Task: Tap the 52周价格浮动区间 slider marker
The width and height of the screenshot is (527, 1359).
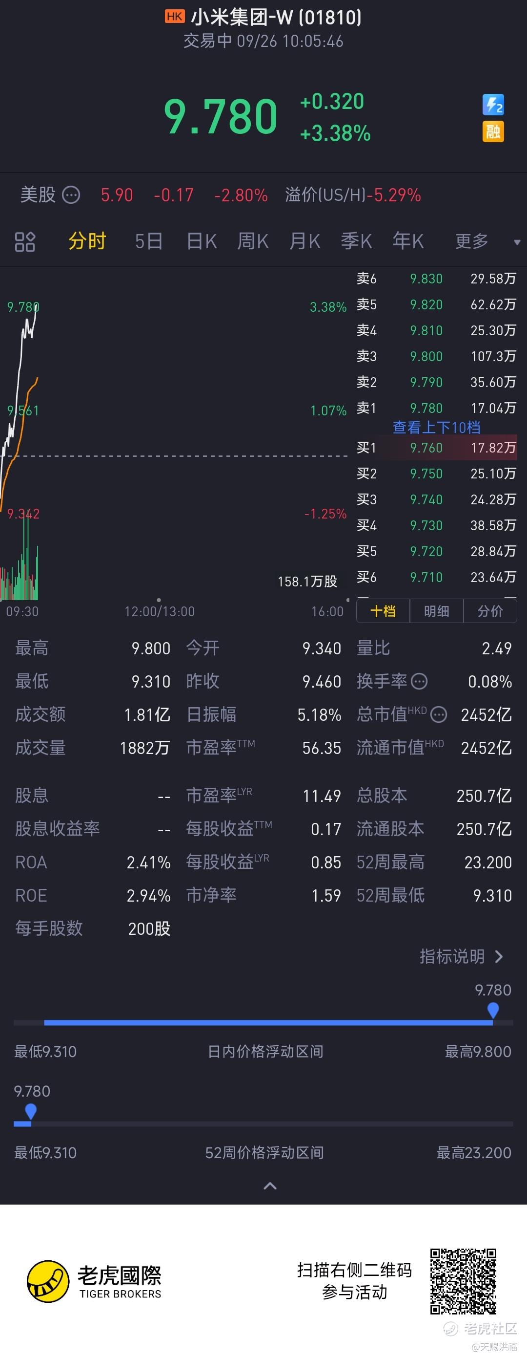Action: tap(31, 1112)
